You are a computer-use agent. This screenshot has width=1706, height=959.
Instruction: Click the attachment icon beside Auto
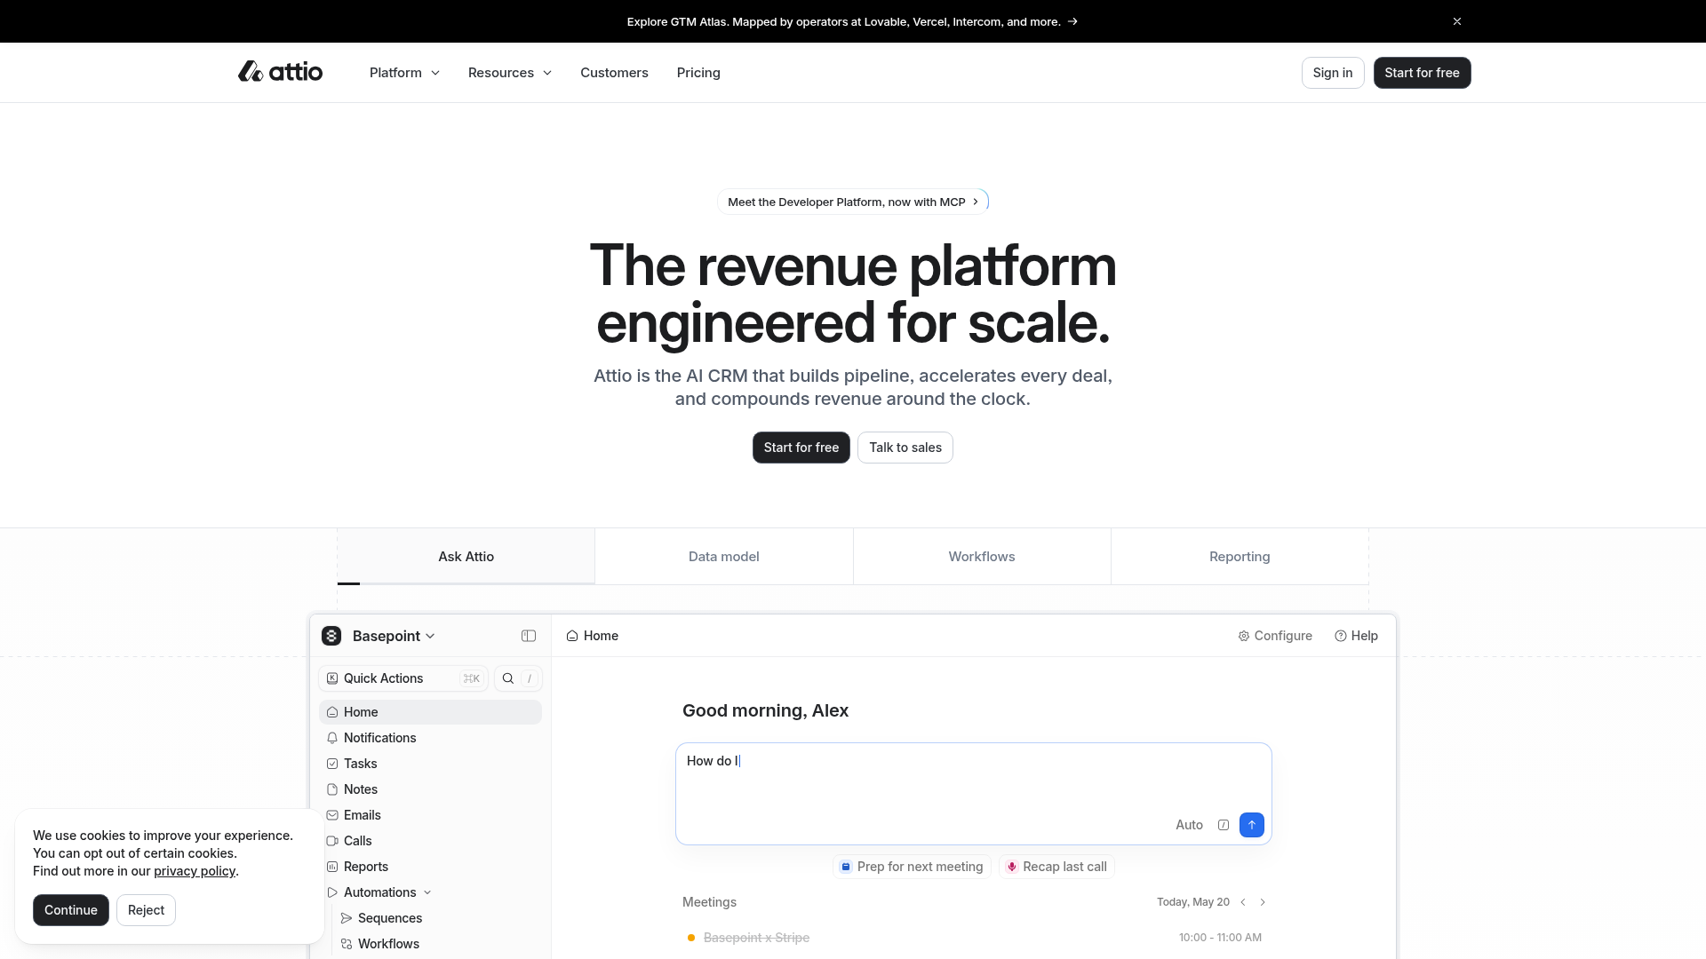[1224, 825]
